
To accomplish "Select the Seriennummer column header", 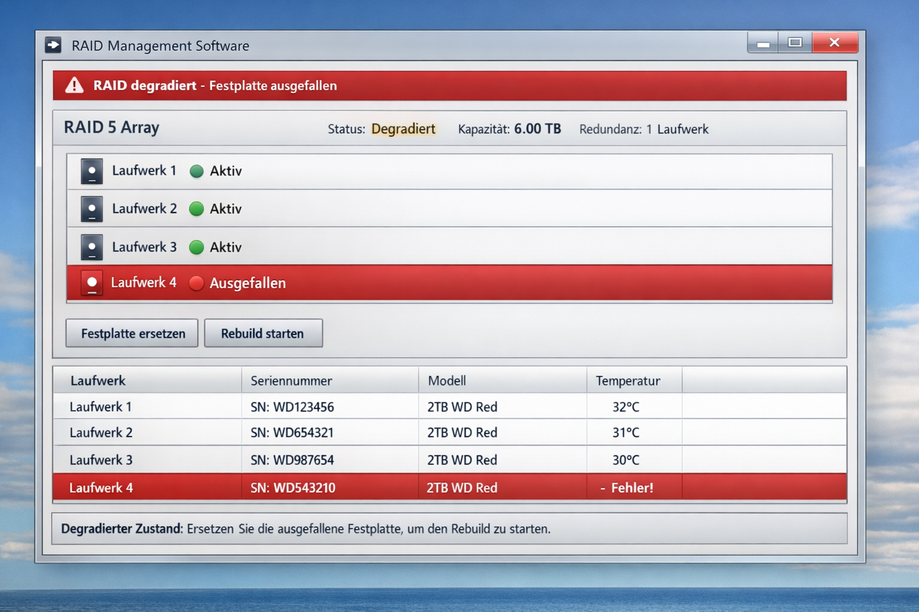I will [290, 380].
